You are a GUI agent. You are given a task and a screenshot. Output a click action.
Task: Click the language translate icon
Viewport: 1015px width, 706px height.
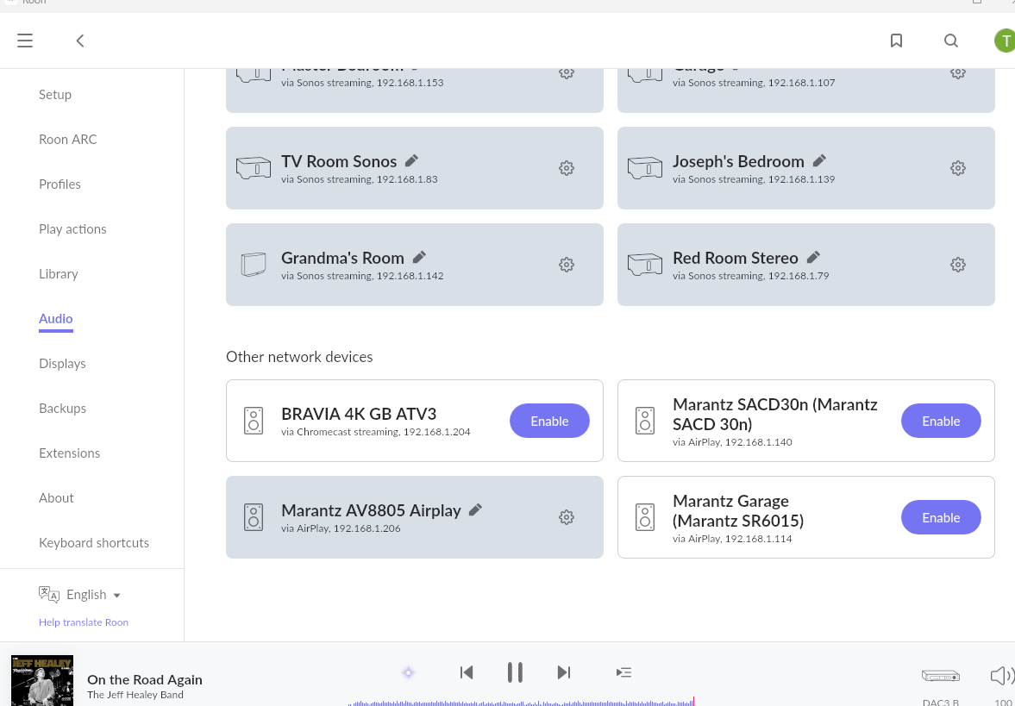point(49,595)
